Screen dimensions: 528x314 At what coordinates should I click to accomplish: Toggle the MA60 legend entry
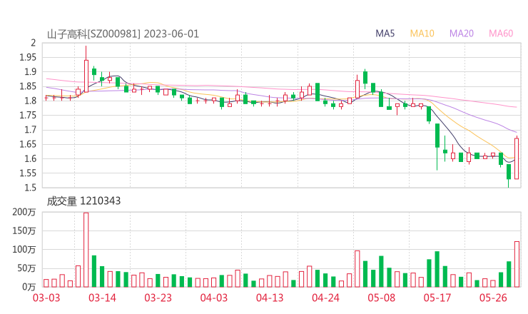pos(501,34)
